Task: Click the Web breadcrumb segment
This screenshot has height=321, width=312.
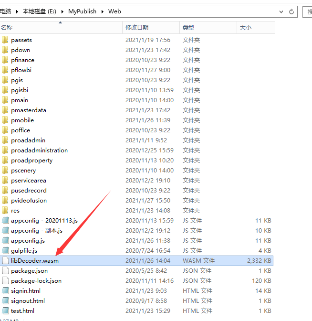Action: tap(114, 11)
